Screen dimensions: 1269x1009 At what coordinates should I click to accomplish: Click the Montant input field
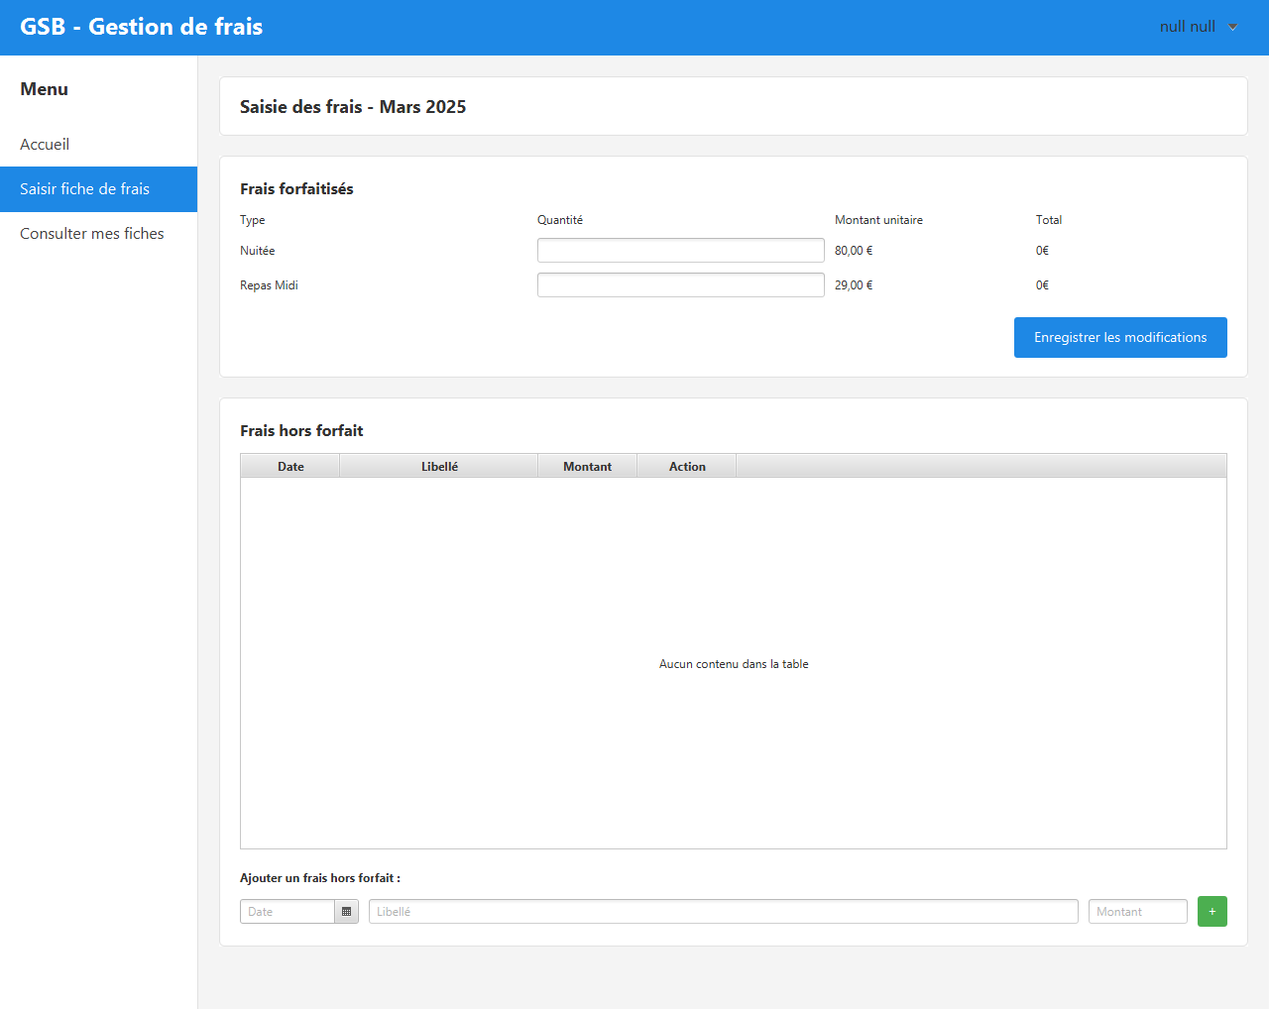(x=1137, y=911)
